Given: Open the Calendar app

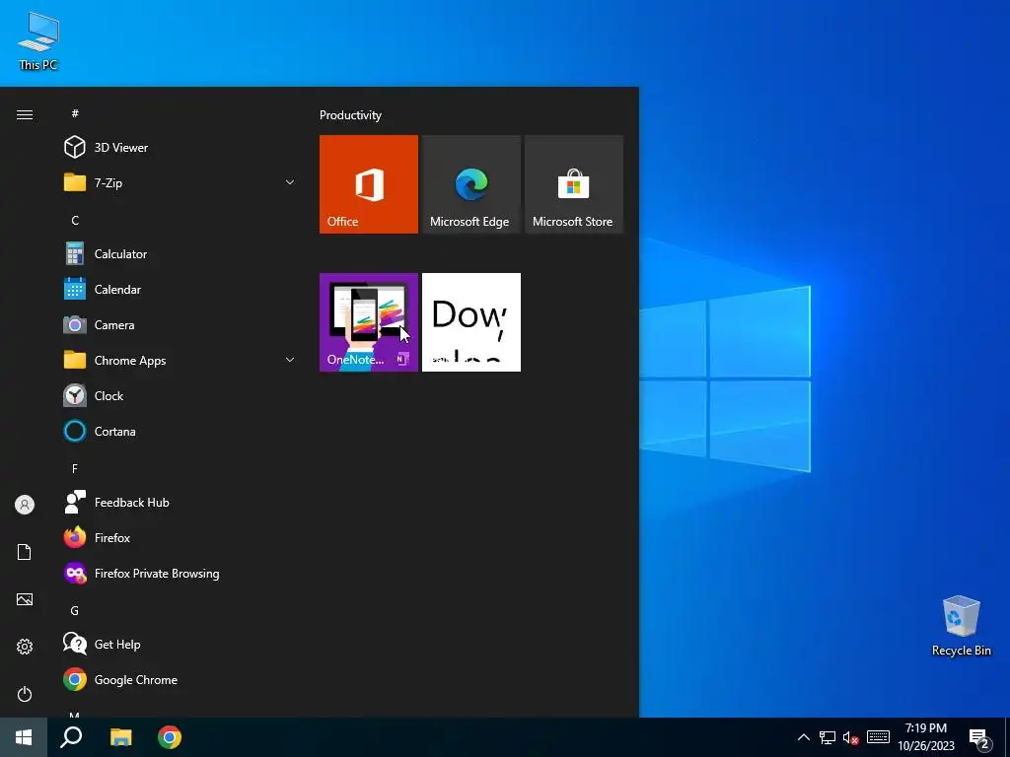Looking at the screenshot, I should 180,289.
